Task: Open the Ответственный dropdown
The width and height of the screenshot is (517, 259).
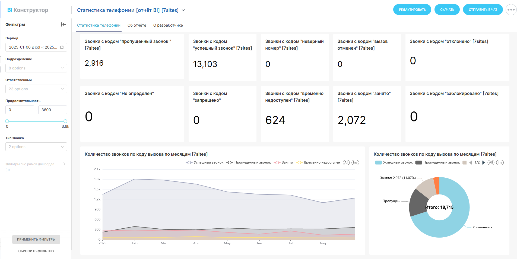Action: tap(36, 89)
